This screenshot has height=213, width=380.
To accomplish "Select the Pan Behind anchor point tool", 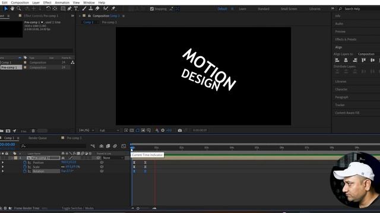I will pos(55,9).
